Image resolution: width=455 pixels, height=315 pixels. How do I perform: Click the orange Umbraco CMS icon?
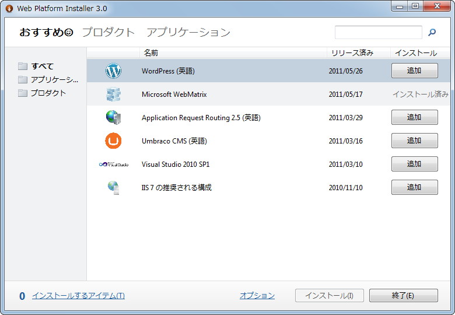113,141
